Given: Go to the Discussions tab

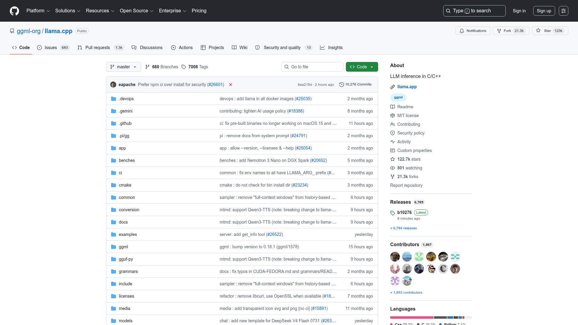Looking at the screenshot, I should tap(147, 48).
